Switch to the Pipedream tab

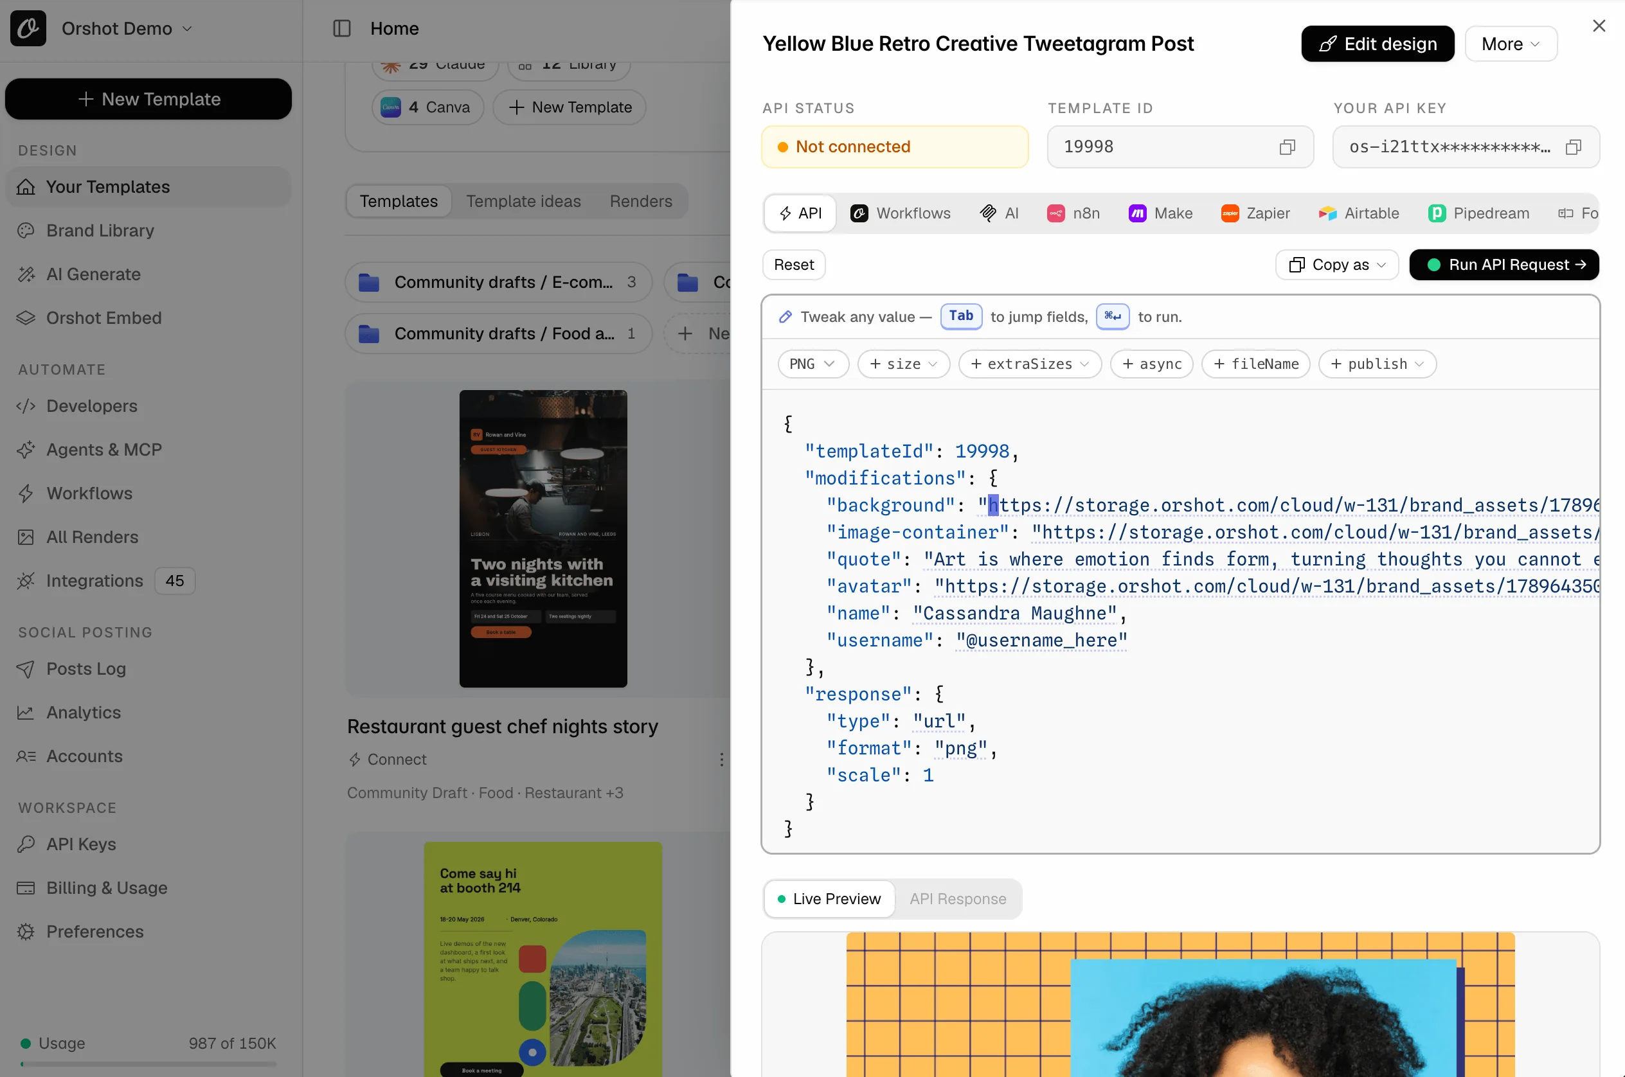pyautogui.click(x=1478, y=213)
